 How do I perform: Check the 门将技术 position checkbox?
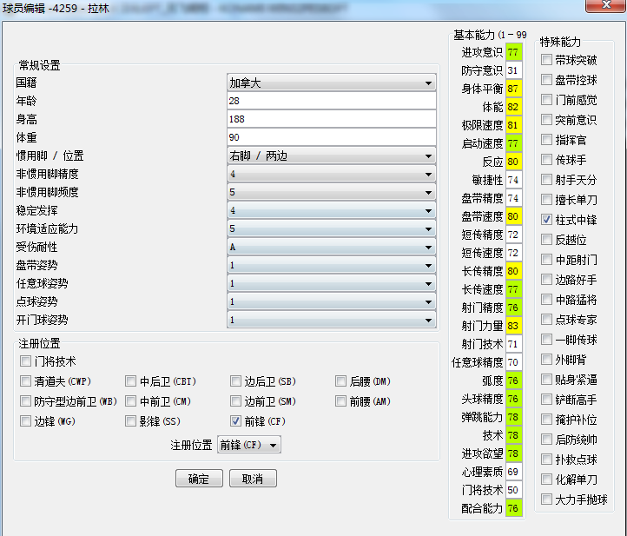pyautogui.click(x=25, y=361)
